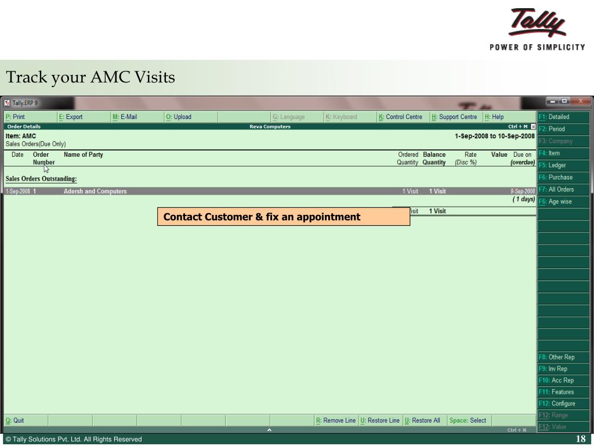Image resolution: width=594 pixels, height=446 pixels.
Task: Click U: Restore Line
Action: click(x=380, y=420)
